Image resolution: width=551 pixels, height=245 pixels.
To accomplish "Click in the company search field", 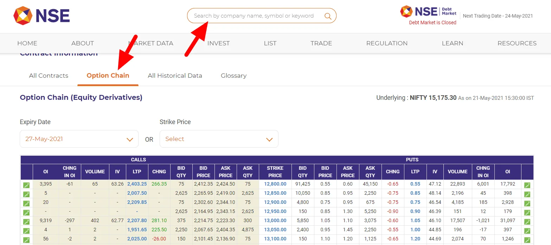I will [253, 16].
